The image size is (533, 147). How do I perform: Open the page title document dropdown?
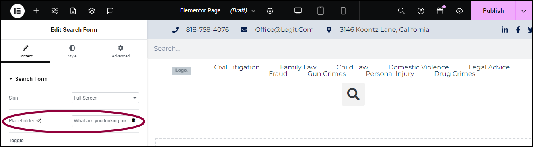pyautogui.click(x=218, y=11)
